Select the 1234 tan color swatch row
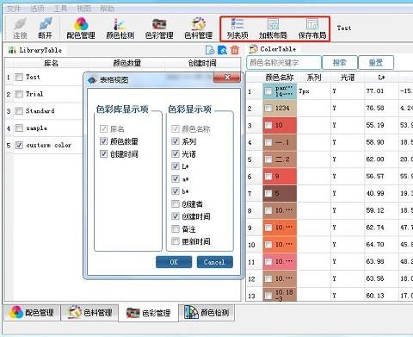The width and height of the screenshot is (413, 337). click(x=280, y=109)
